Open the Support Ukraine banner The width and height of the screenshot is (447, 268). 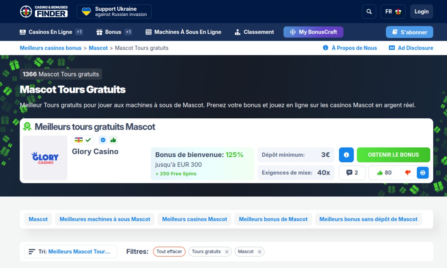pyautogui.click(x=114, y=12)
